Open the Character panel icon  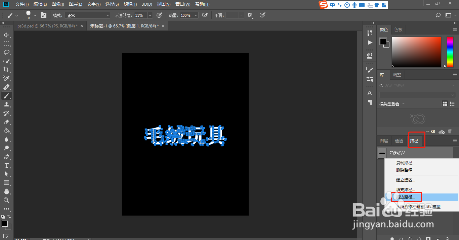[x=369, y=92]
